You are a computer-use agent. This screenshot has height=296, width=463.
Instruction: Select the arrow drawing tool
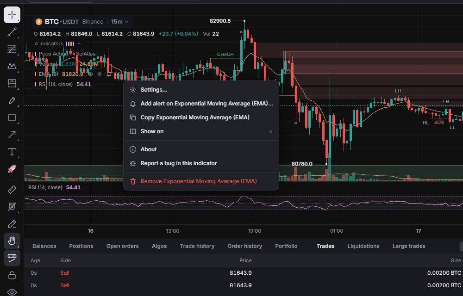click(x=12, y=135)
